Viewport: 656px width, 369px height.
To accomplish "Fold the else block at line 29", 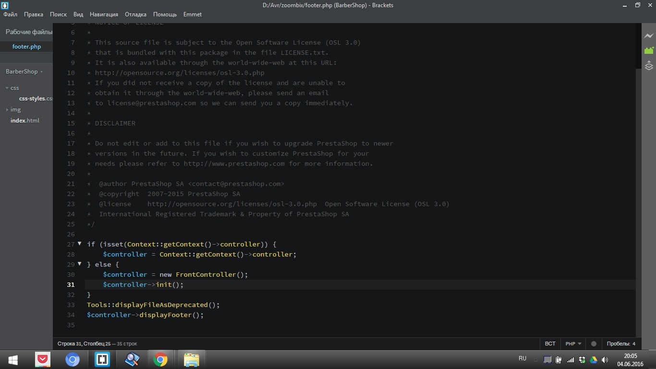I will click(80, 264).
